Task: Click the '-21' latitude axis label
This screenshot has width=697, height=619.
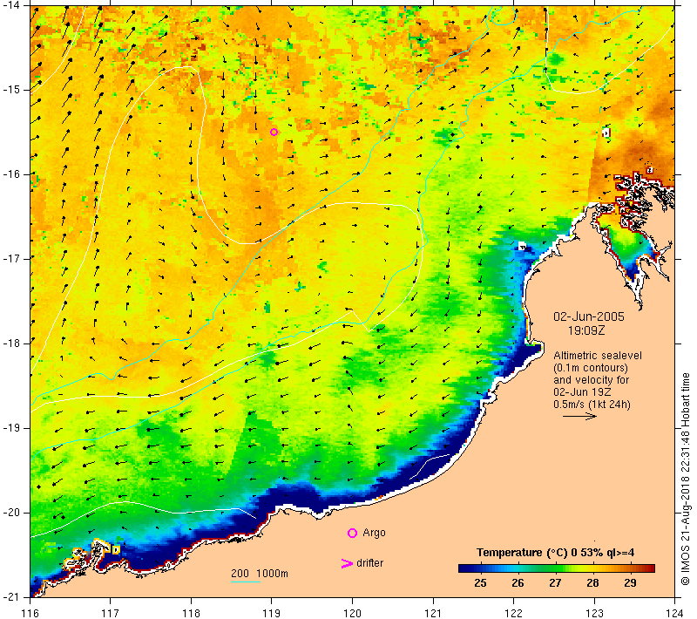Action: (10, 596)
